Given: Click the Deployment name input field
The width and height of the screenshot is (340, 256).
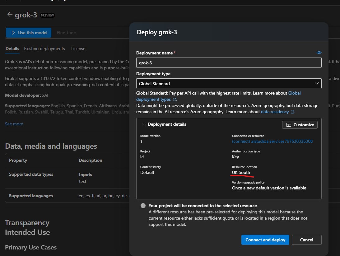Looking at the screenshot, I should click(x=229, y=63).
